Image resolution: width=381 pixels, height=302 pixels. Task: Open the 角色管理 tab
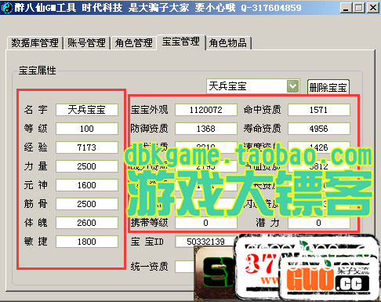pyautogui.click(x=133, y=43)
